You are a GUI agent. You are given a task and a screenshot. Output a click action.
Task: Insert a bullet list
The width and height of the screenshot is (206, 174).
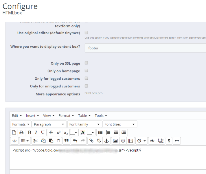pos(100,132)
